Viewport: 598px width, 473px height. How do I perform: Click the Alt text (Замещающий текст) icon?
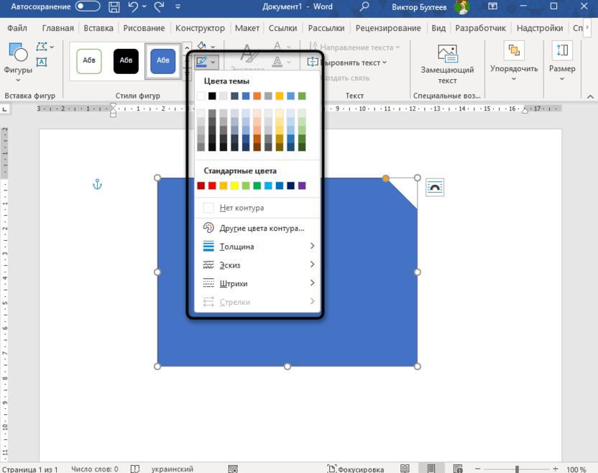coord(447,53)
